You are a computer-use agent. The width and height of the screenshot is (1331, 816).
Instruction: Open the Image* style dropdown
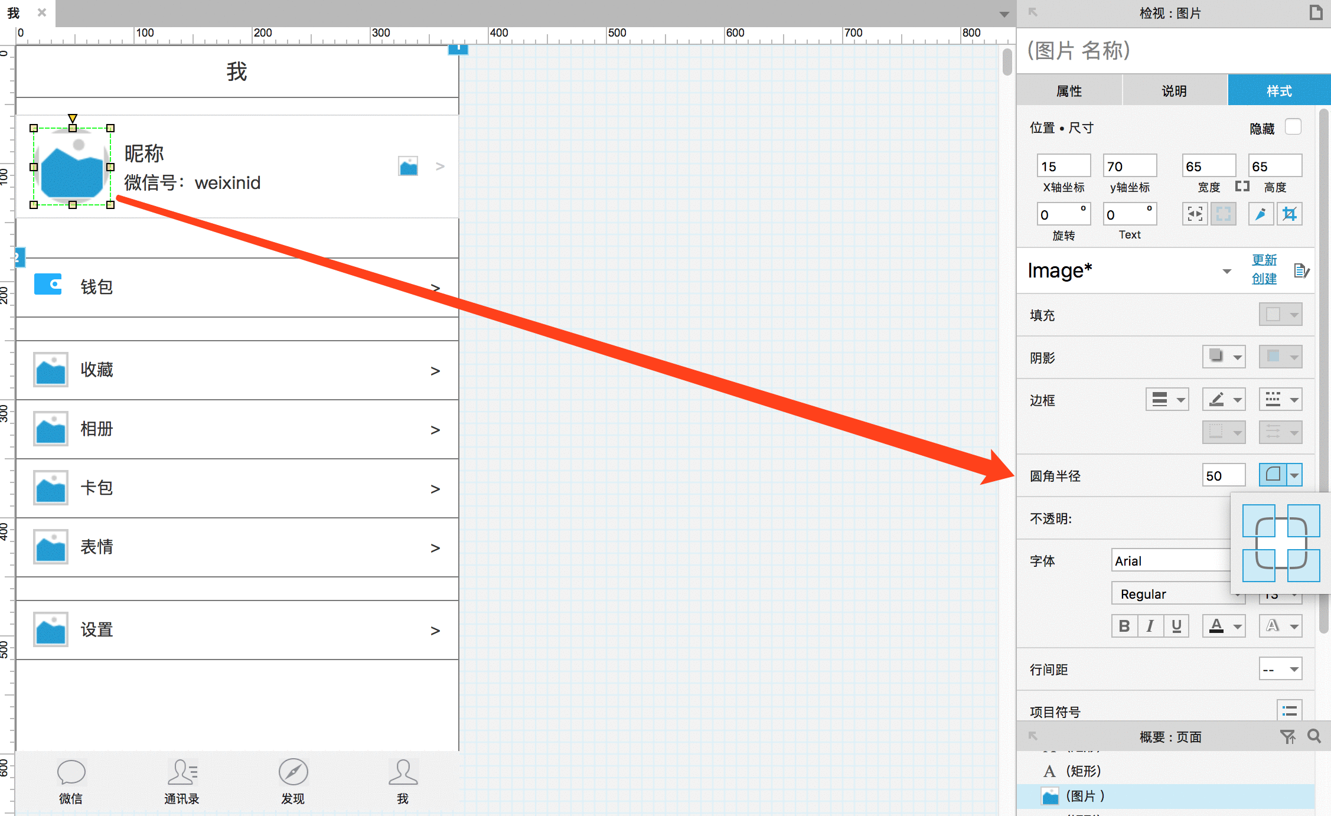[1226, 271]
